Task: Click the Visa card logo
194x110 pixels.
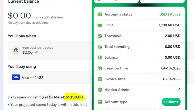Action: click(16, 77)
